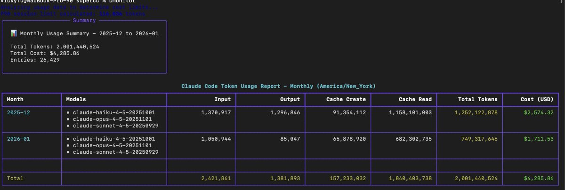
Task: Click Total Cost: $4,285.86 line
Action: 45,53
